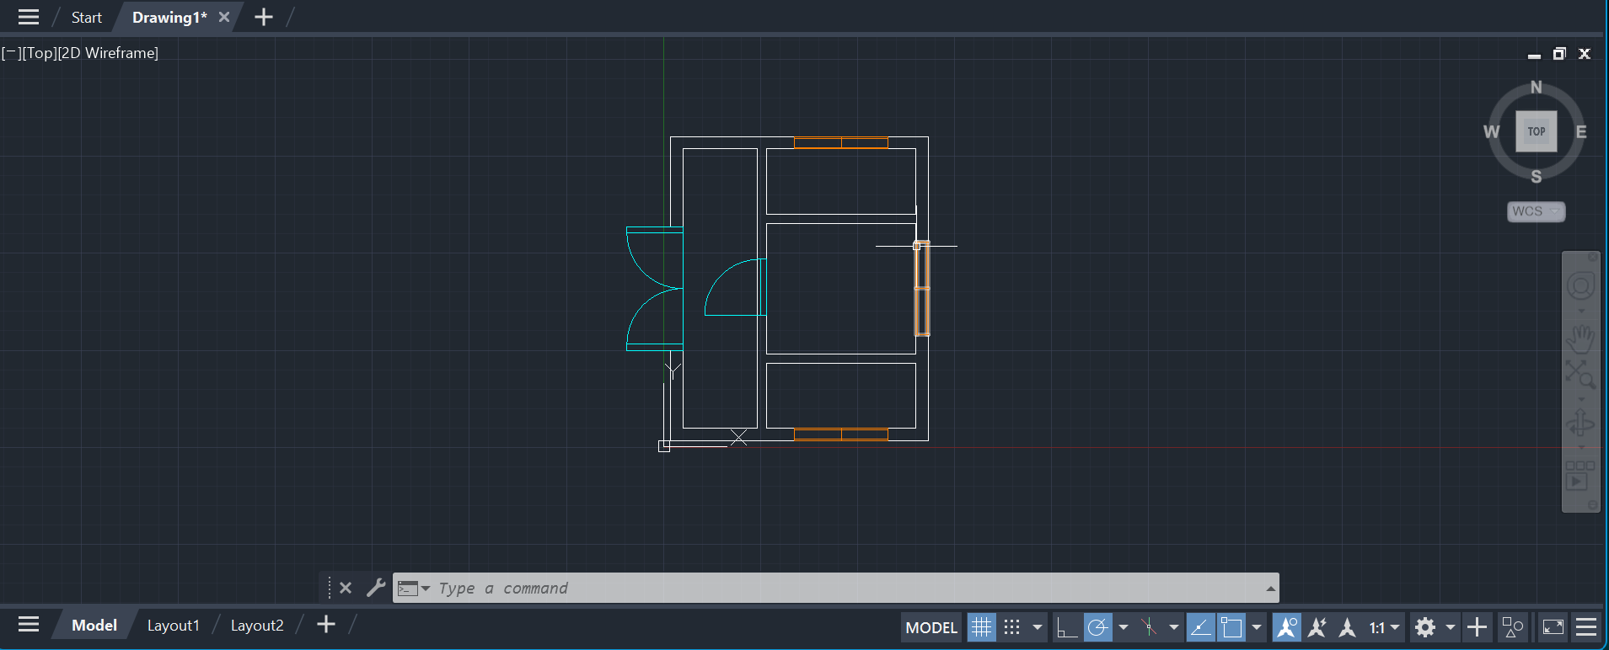The height and width of the screenshot is (650, 1609).
Task: Click the annotation visibility icon
Action: tap(1286, 627)
